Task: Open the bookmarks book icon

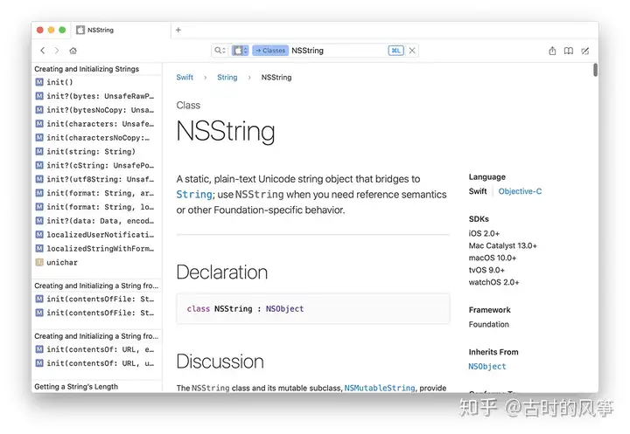Action: point(569,51)
